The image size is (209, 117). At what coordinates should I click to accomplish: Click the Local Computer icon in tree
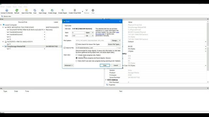4,25
